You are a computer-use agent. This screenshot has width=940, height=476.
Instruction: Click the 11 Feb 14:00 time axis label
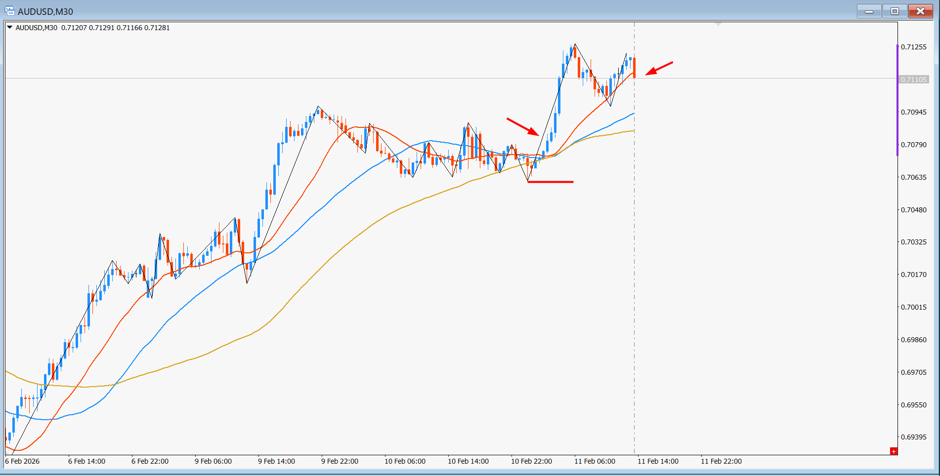pyautogui.click(x=658, y=461)
